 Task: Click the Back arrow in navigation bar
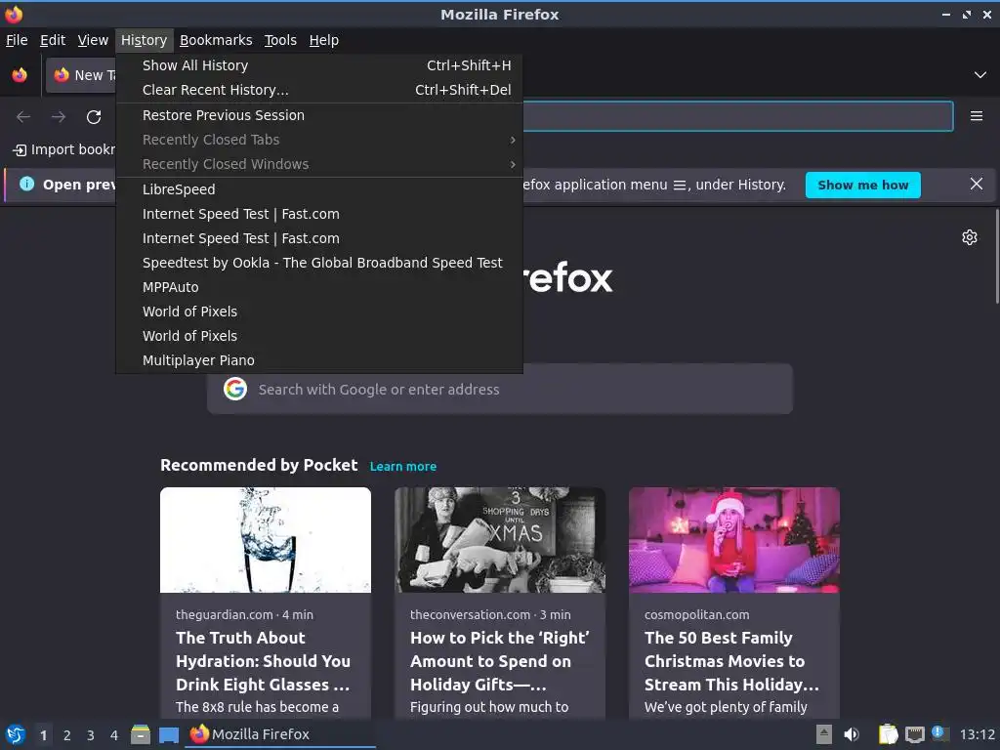23,117
